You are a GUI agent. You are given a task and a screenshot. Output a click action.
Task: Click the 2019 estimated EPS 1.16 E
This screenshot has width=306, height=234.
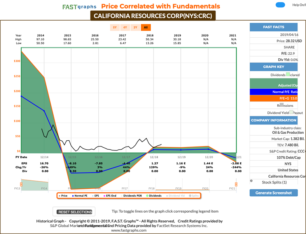pos(181,163)
